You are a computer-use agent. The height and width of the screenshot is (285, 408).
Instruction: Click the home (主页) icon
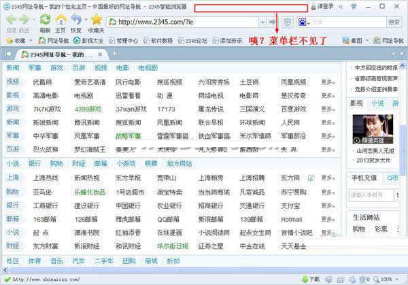click(61, 19)
